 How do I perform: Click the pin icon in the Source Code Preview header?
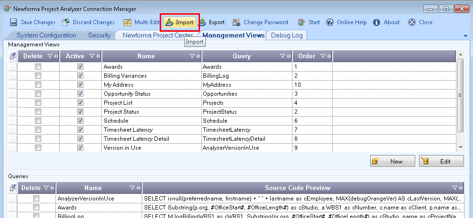[x=460, y=188]
